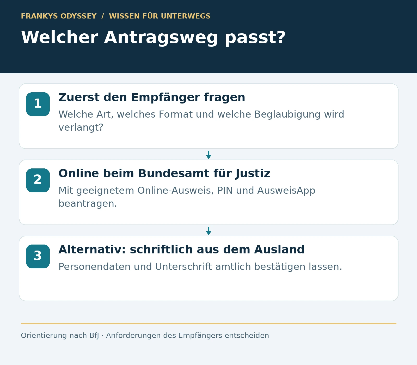
Task: Click the step 1 number badge
Action: 38,104
